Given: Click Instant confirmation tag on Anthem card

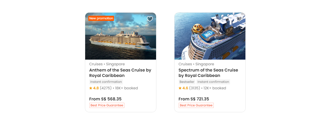Looking at the screenshot, I should [x=106, y=82].
